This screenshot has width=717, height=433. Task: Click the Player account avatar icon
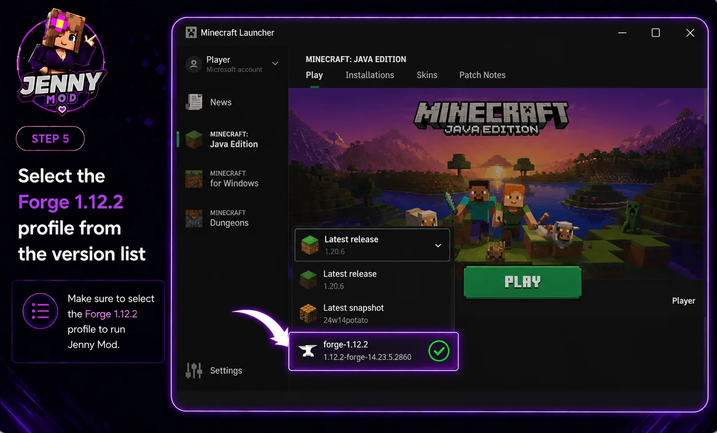click(x=194, y=64)
